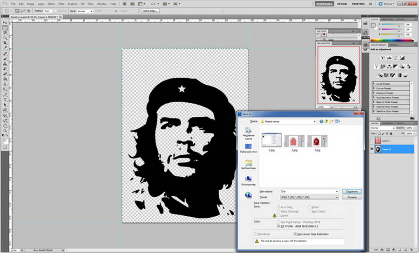Add an Exposure adjustment
Image resolution: width=419 pixels, height=253 pixels.
pyautogui.click(x=402, y=58)
